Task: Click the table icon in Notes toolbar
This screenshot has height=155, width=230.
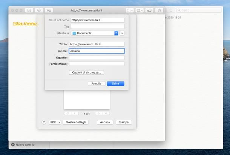Action: coord(29,10)
